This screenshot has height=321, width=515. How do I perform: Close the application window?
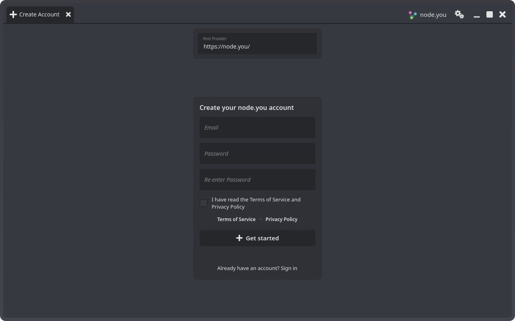(x=503, y=14)
